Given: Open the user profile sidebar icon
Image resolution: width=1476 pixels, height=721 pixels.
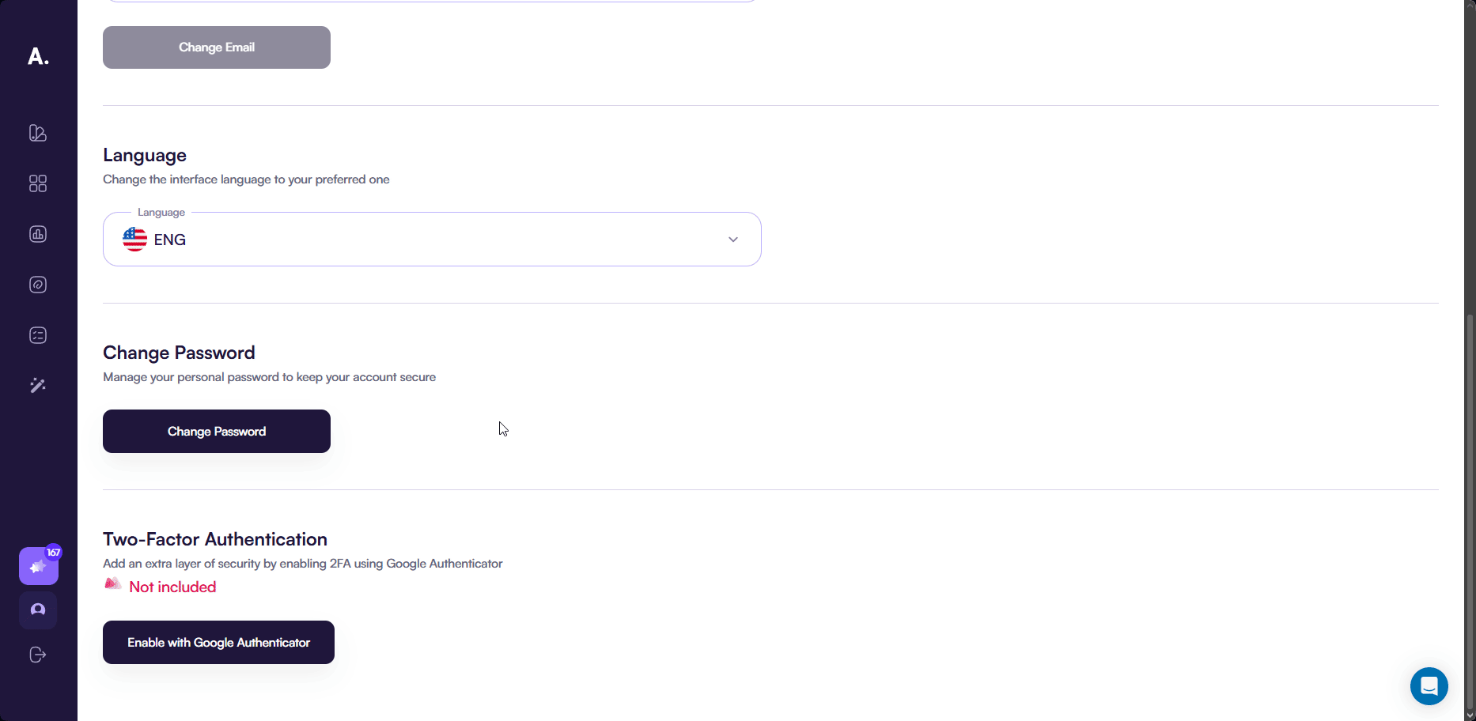Looking at the screenshot, I should pos(38,610).
